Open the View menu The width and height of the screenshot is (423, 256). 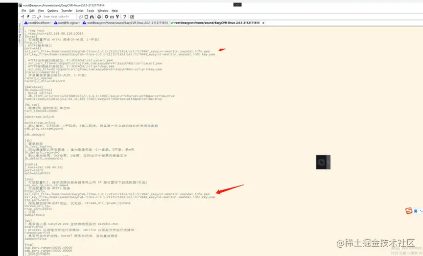click(41, 11)
